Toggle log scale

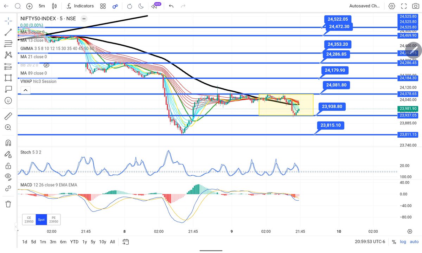[x=403, y=242]
